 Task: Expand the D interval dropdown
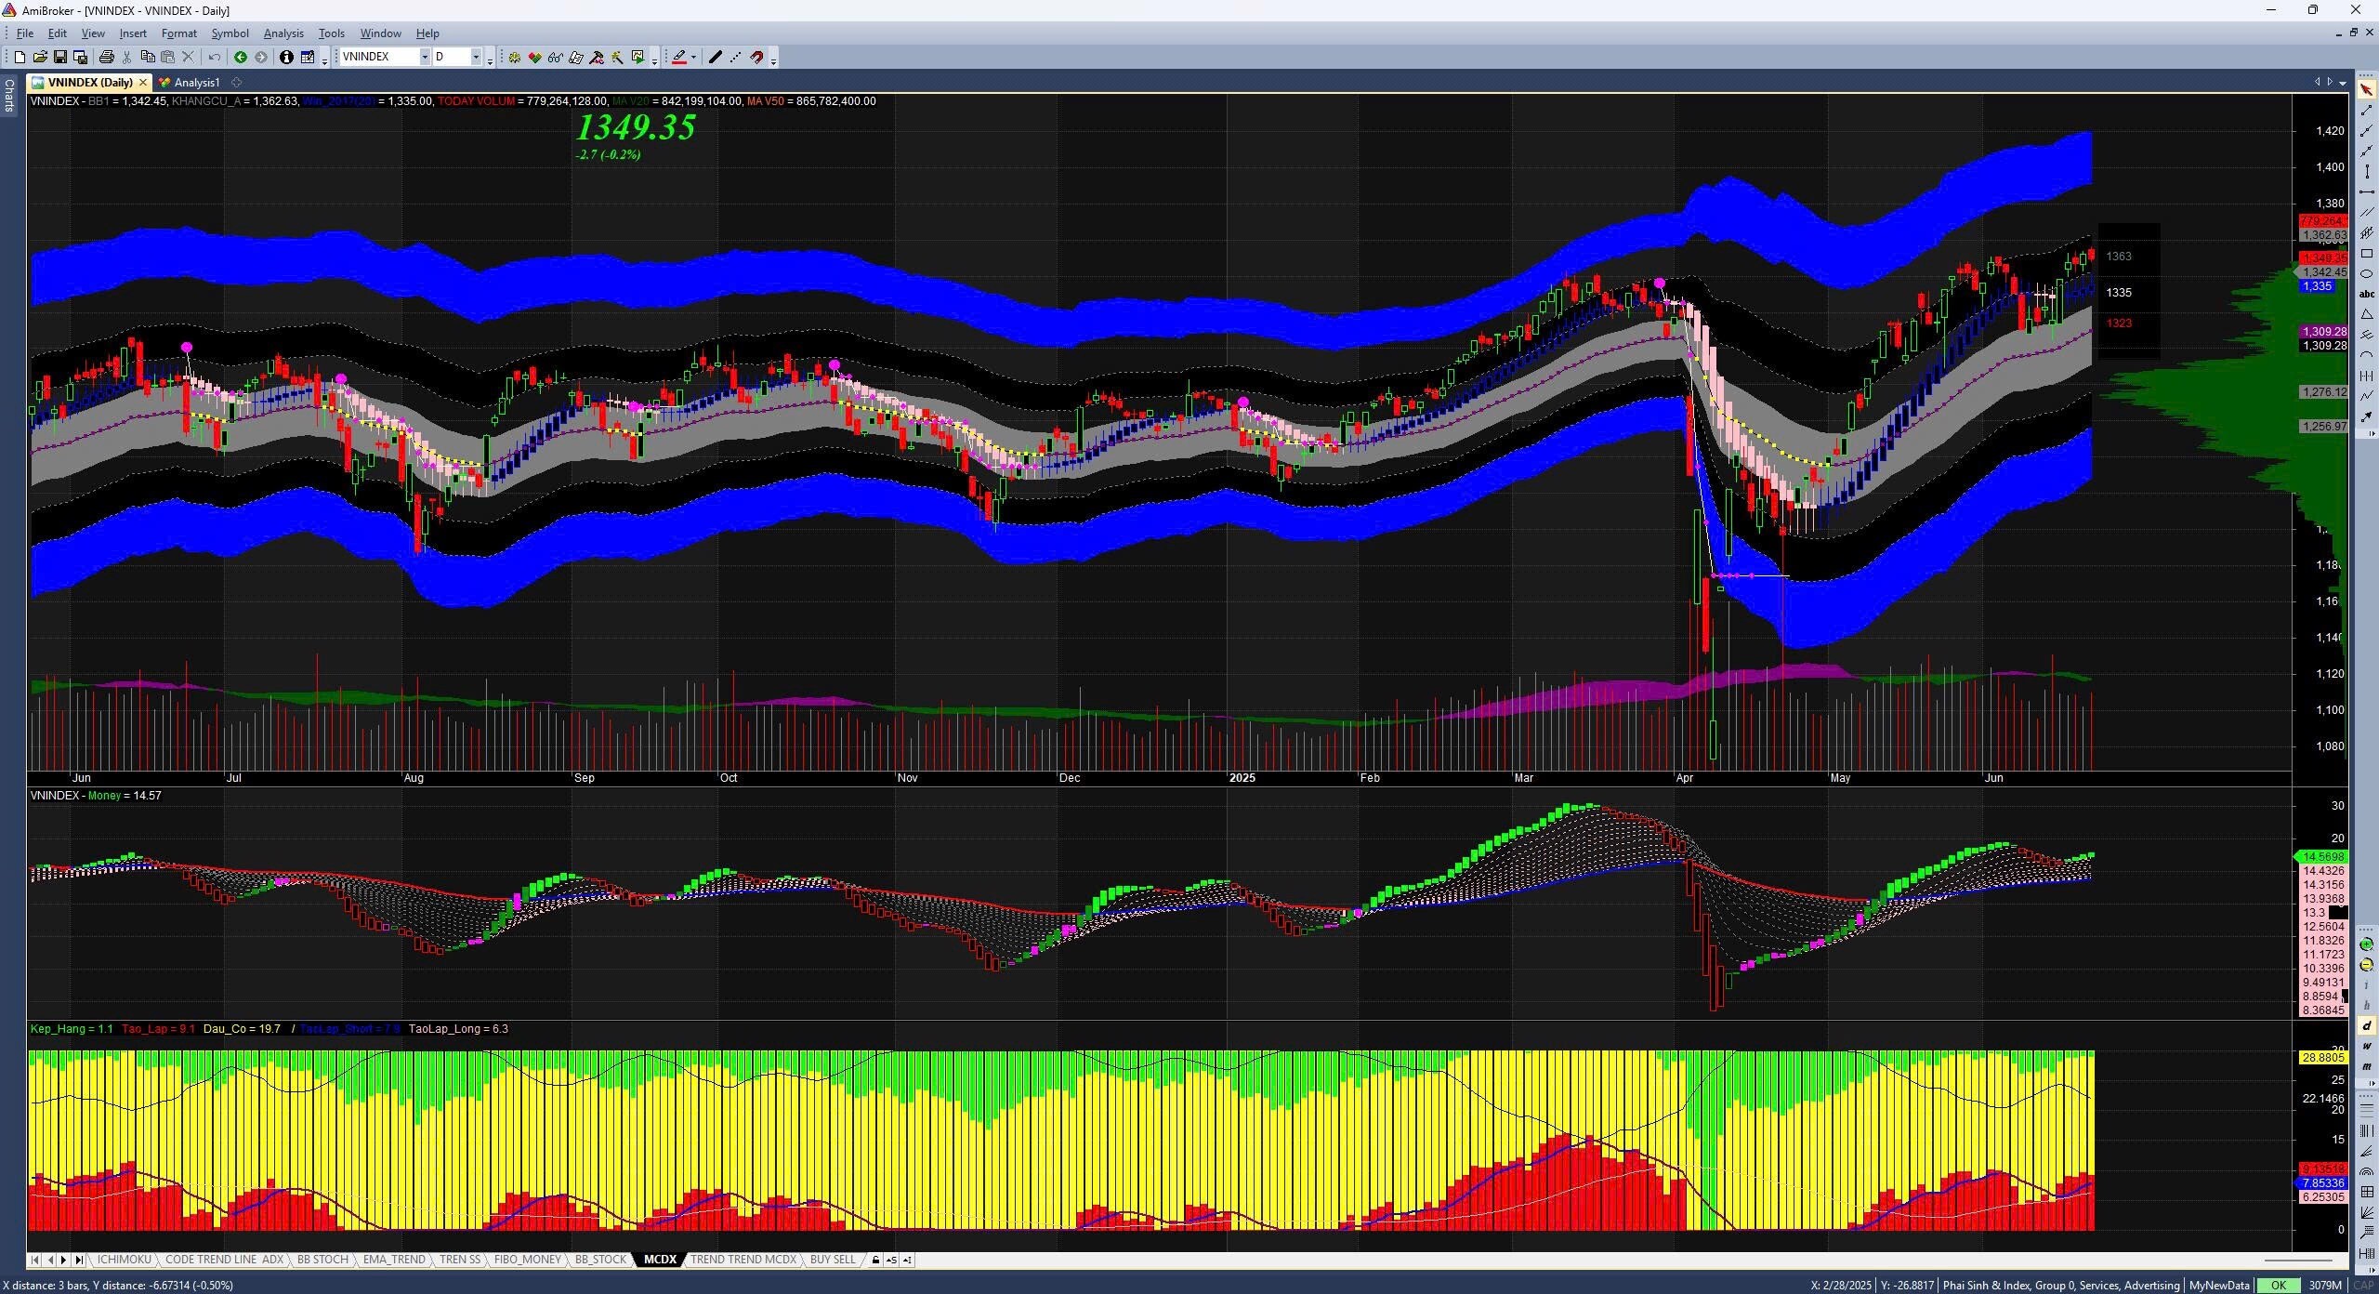coord(476,58)
